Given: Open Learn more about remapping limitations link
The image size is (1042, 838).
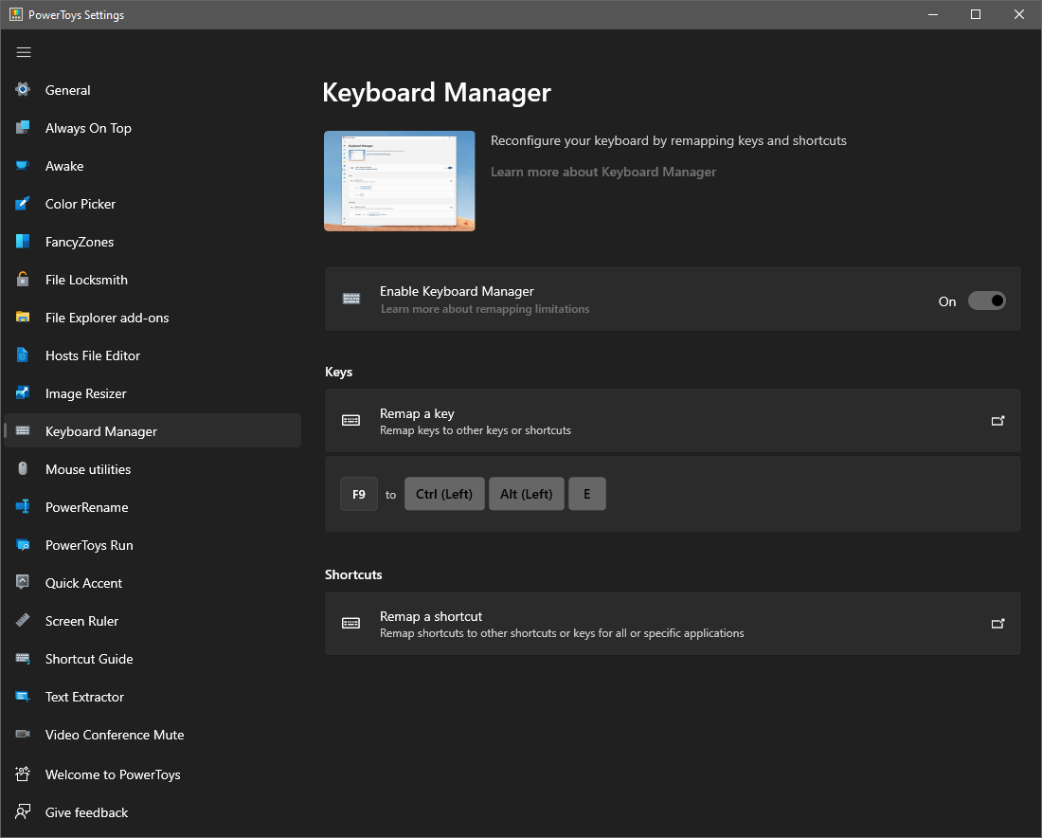Looking at the screenshot, I should coord(484,309).
